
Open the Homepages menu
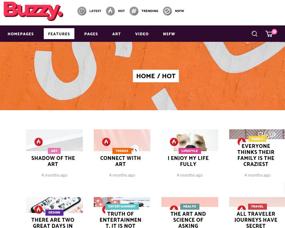pos(21,34)
